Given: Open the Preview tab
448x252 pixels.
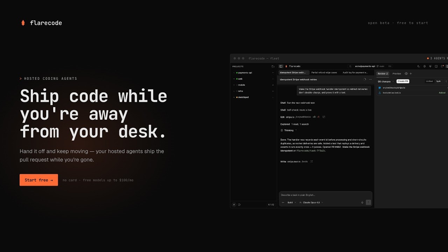Looking at the screenshot, I should point(397,73).
